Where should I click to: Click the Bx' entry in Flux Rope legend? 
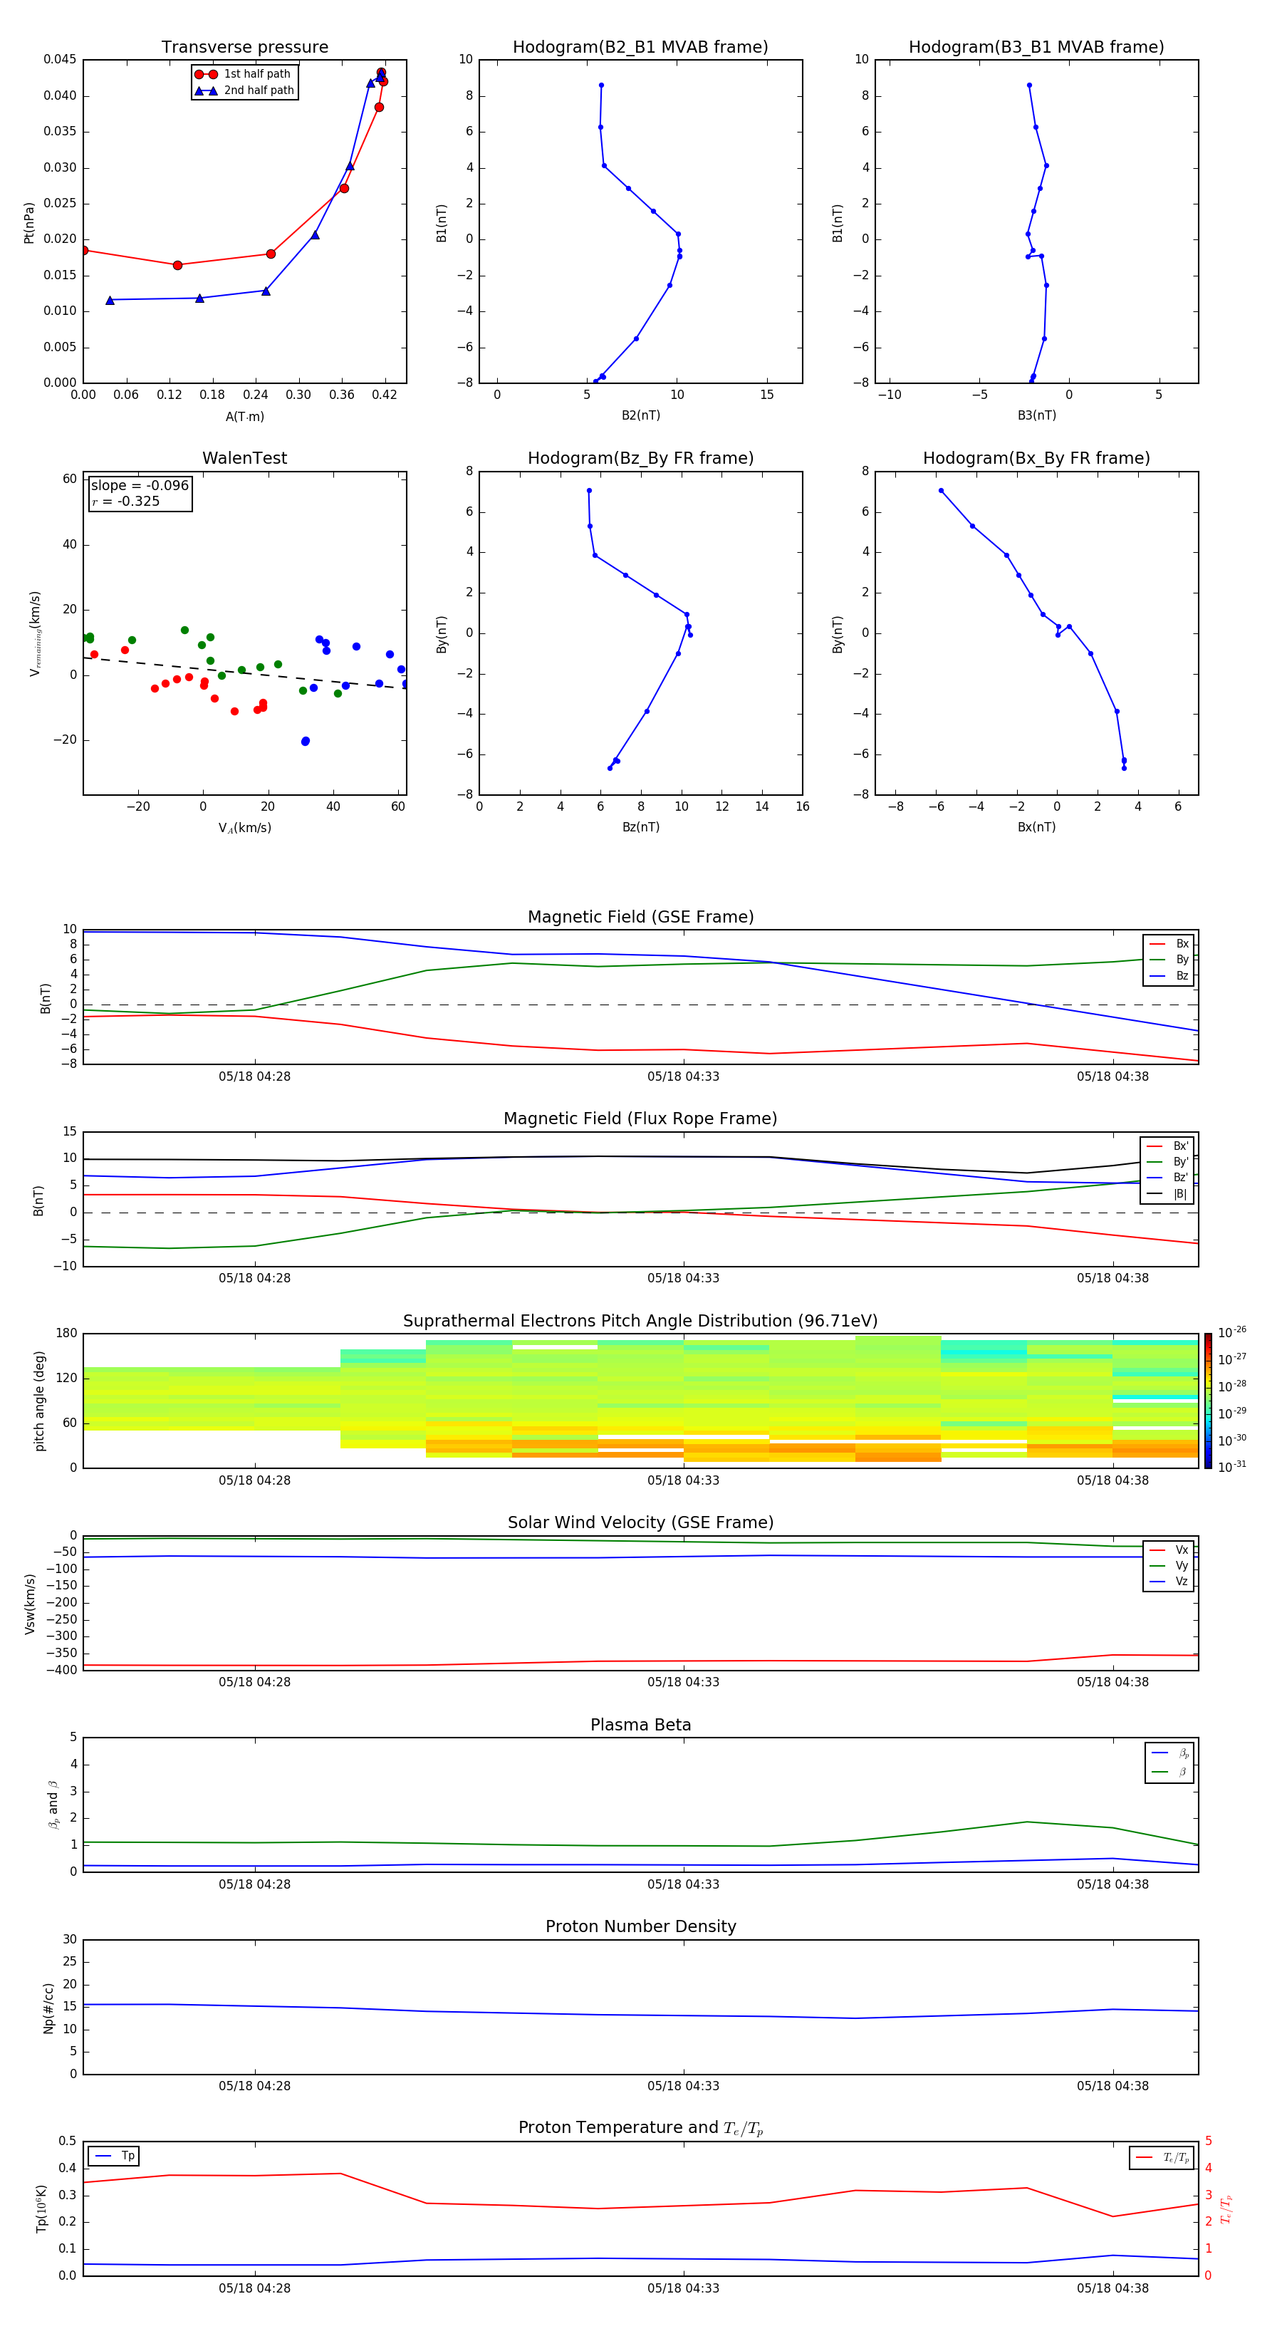click(x=1168, y=1146)
